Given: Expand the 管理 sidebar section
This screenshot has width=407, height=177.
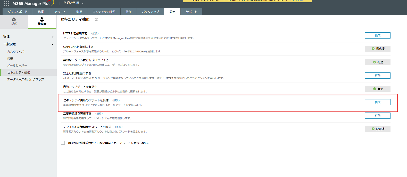Looking at the screenshot, I should (x=28, y=36).
